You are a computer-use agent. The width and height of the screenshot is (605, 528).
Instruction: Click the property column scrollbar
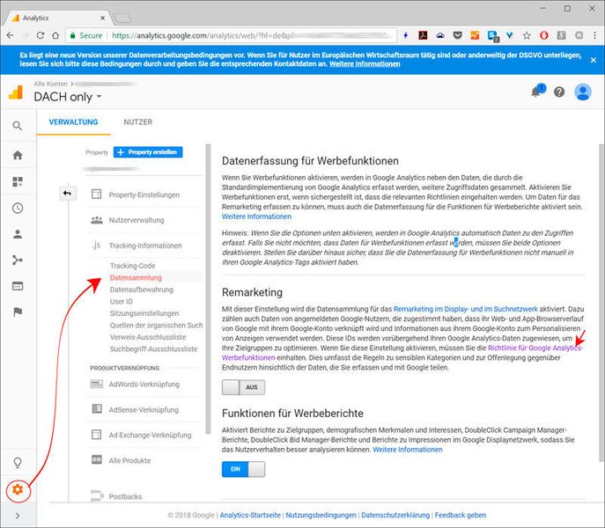click(x=209, y=289)
